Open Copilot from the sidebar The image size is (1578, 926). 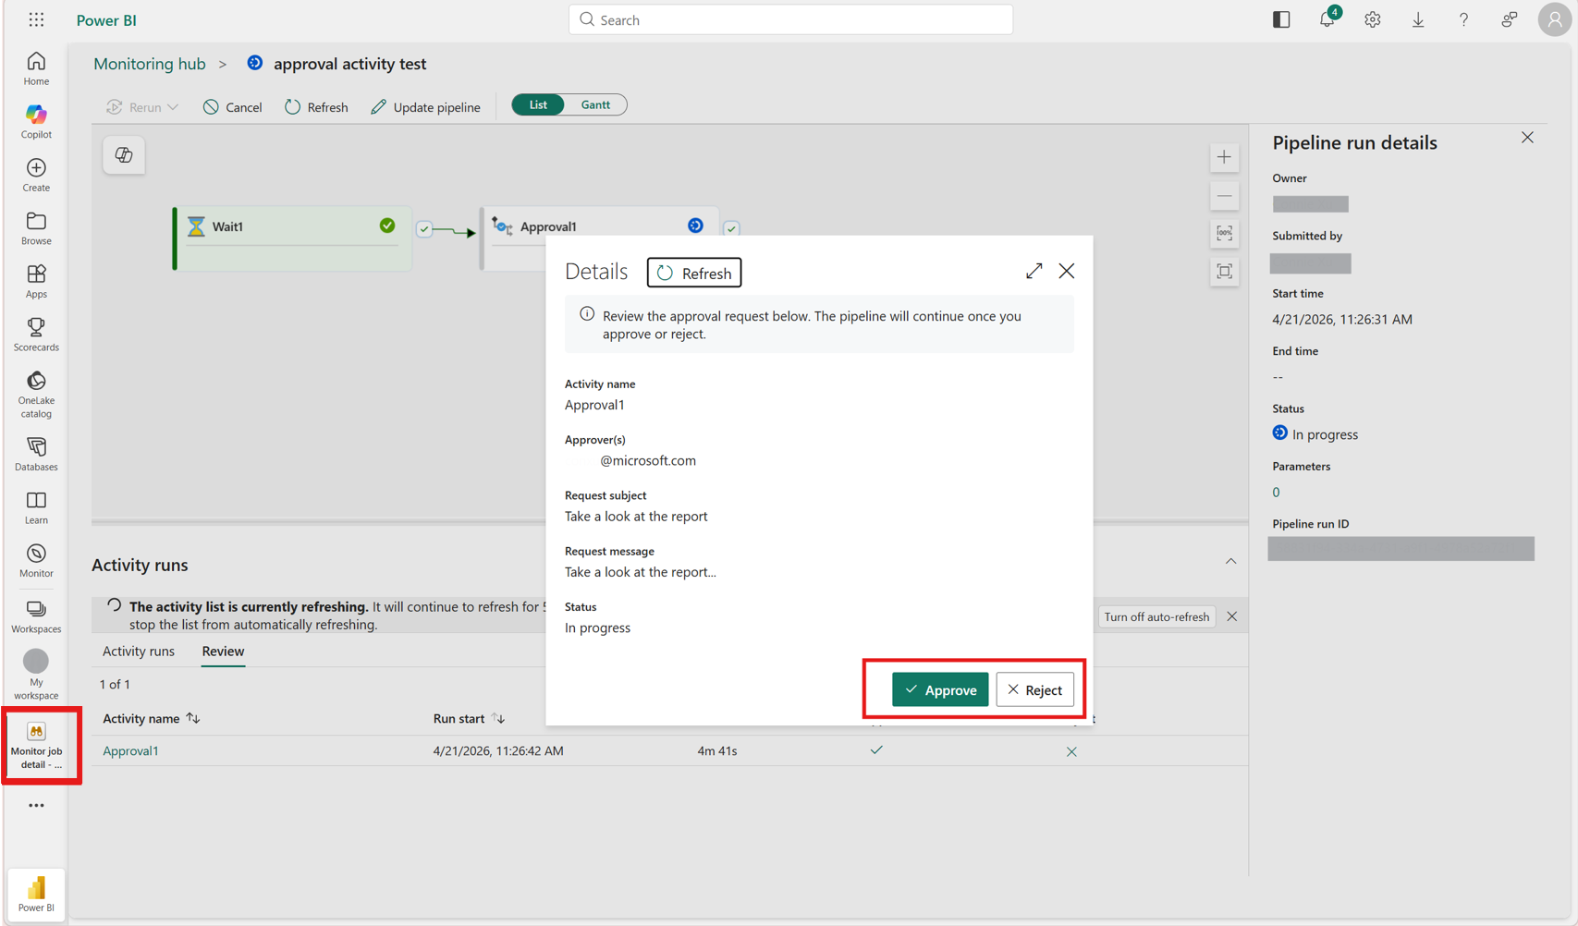(36, 121)
